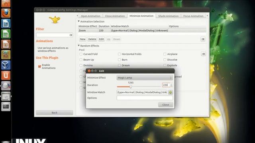Image resolution: width=255 pixels, height=143 pixels.
Task: Collapse the Random Effects section
Action: 79,46
